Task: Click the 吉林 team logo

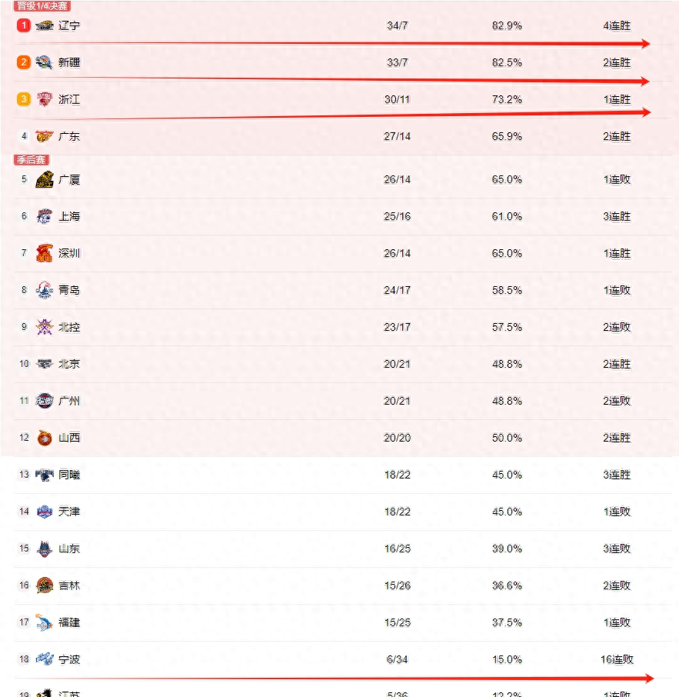Action: point(45,585)
